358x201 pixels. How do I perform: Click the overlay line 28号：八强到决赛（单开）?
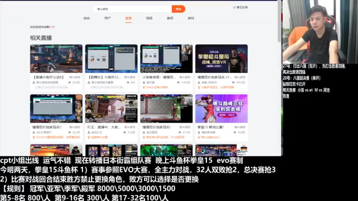tap(302, 78)
